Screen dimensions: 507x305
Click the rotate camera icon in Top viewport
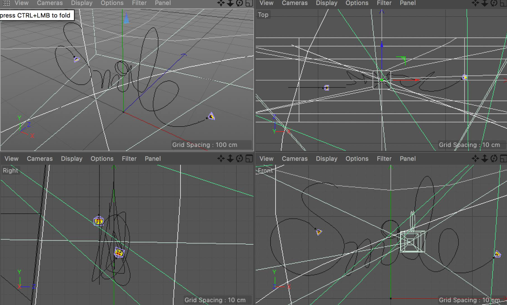point(494,3)
